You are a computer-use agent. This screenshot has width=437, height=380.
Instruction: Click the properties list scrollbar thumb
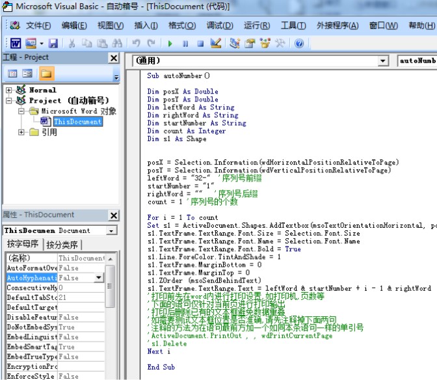coord(110,286)
